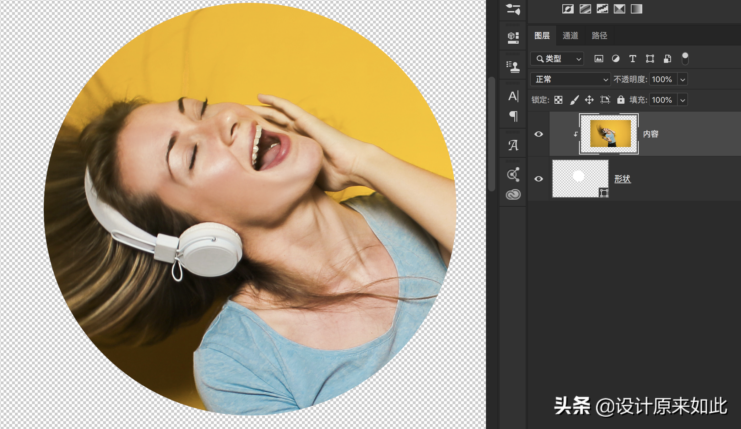741x429 pixels.
Task: Toggle the layer filter on/off switch
Action: coord(685,59)
